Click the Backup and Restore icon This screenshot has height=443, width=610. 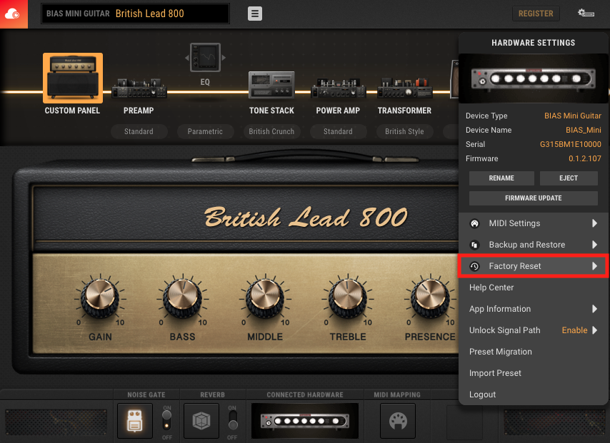pos(474,245)
